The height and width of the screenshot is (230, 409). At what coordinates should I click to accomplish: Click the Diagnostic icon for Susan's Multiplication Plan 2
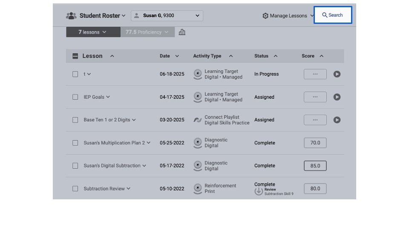point(198,143)
